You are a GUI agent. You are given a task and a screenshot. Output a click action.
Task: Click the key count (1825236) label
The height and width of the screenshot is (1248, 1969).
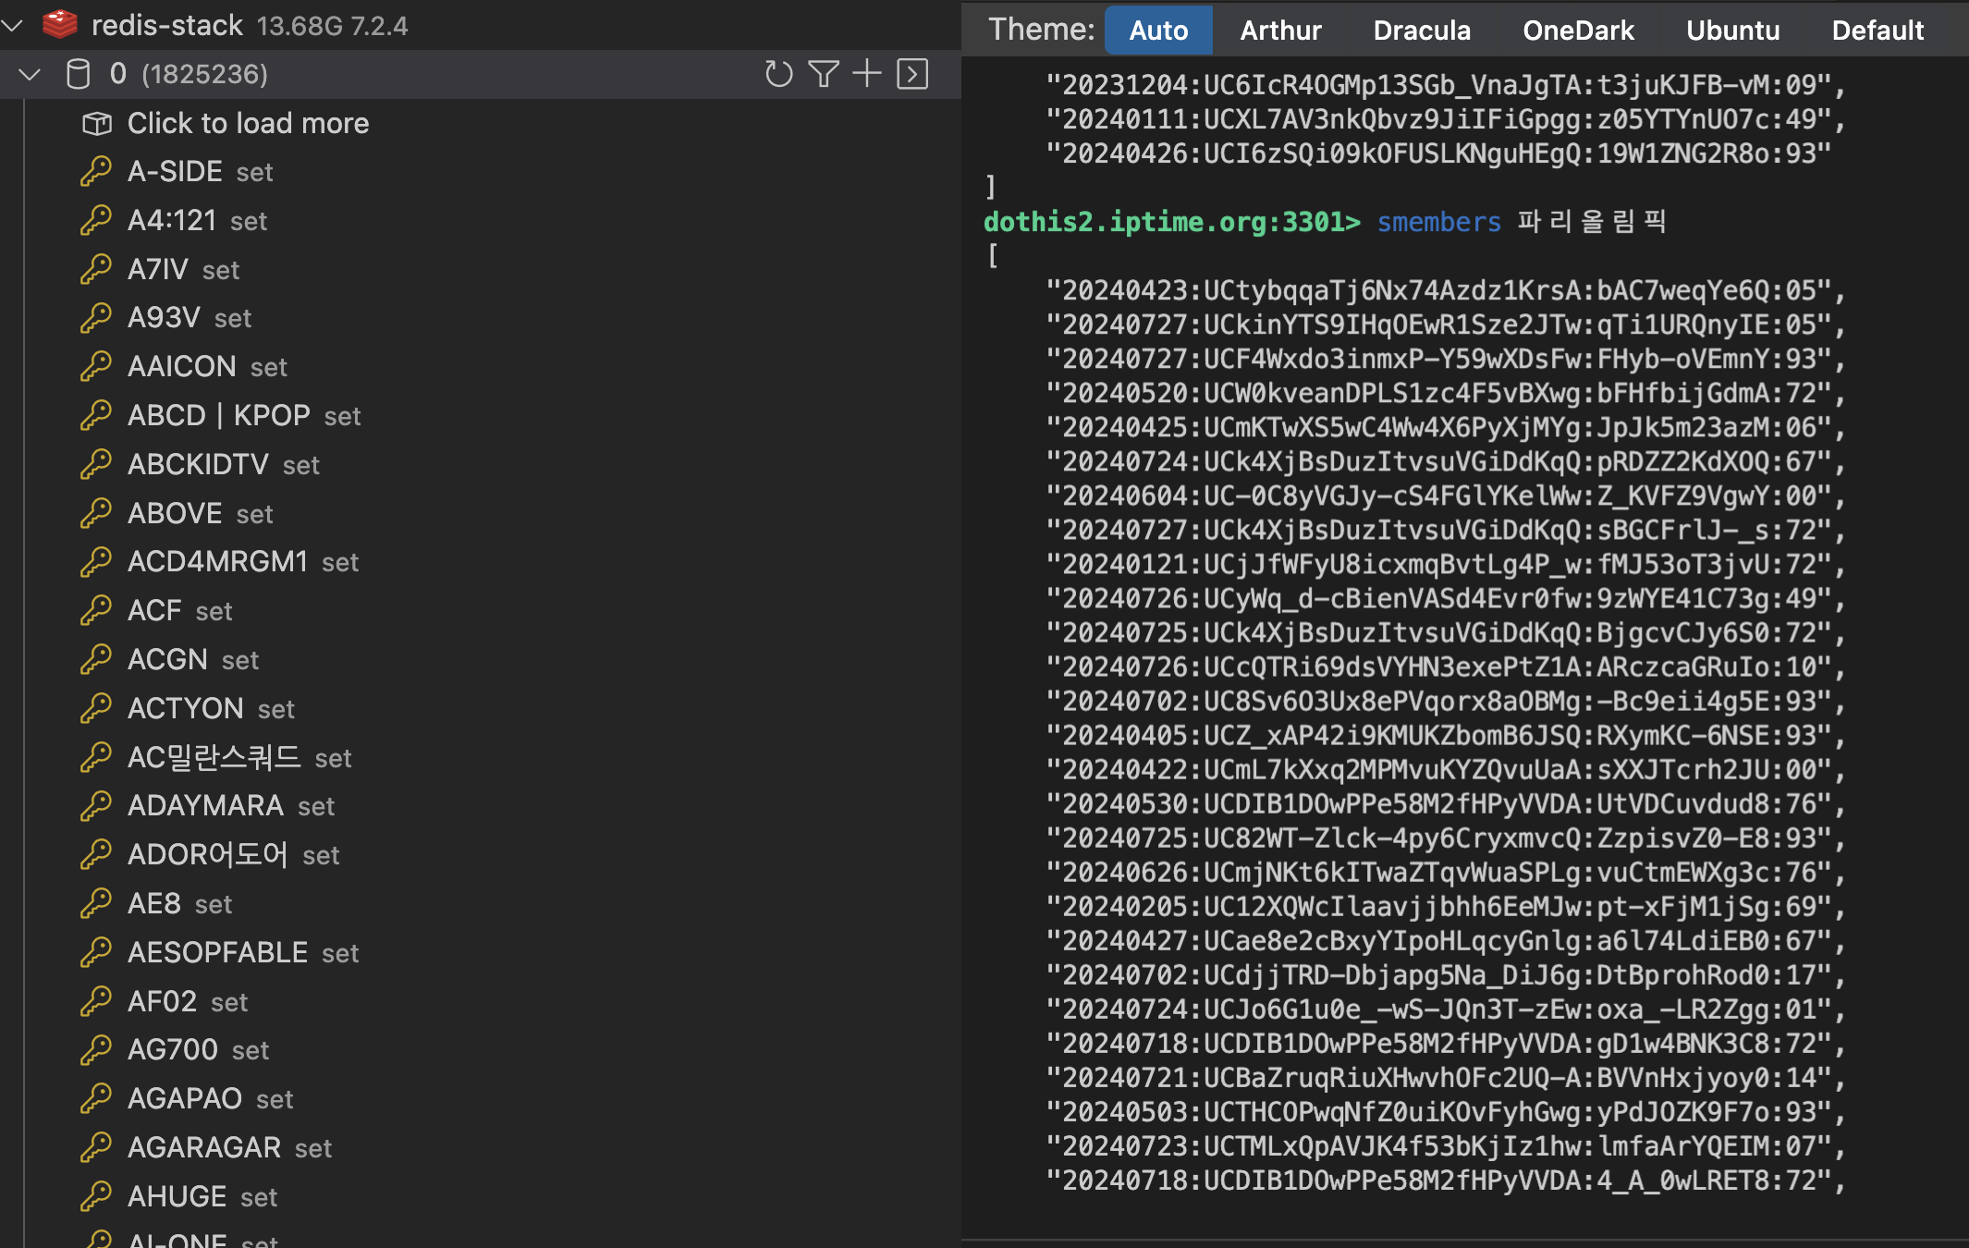pos(204,74)
